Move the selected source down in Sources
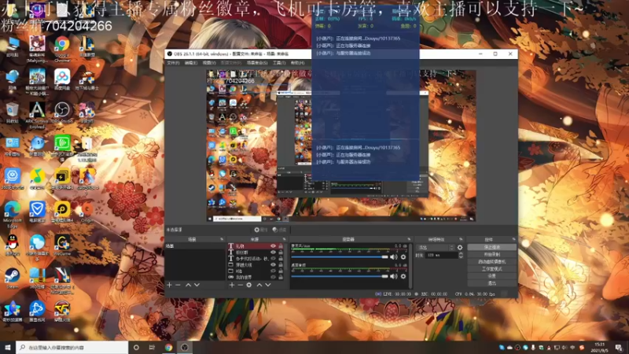The width and height of the screenshot is (629, 354). pyautogui.click(x=268, y=285)
